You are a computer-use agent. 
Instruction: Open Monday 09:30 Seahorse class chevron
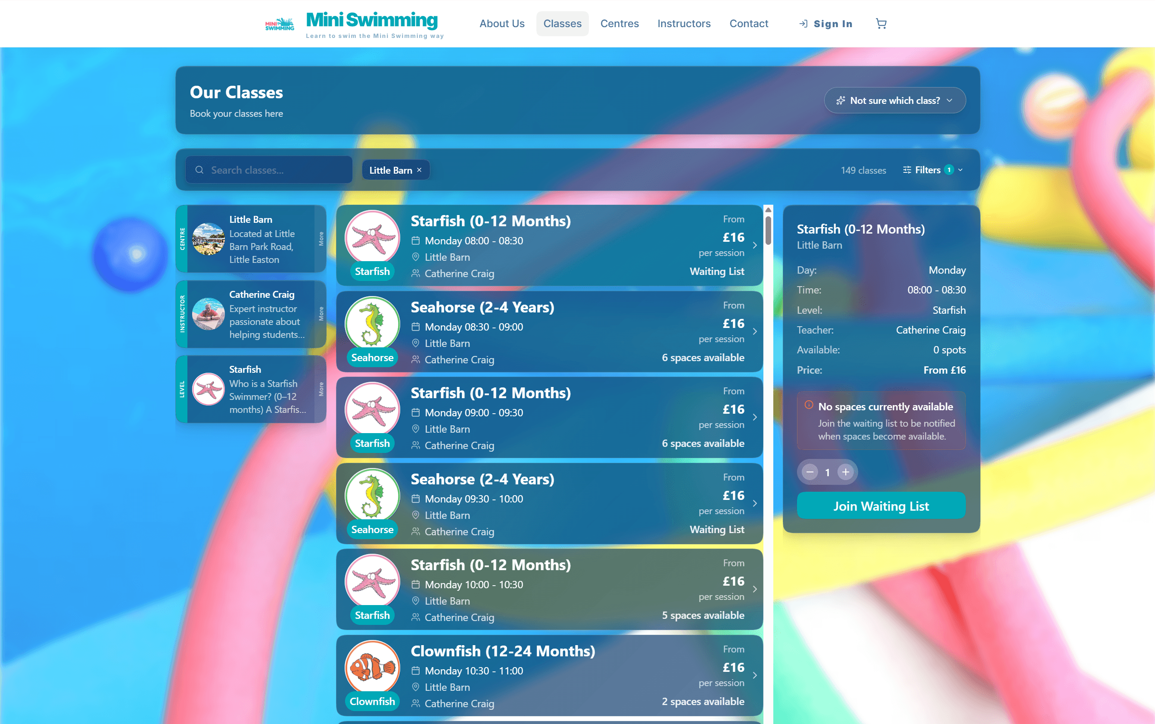[x=755, y=503]
